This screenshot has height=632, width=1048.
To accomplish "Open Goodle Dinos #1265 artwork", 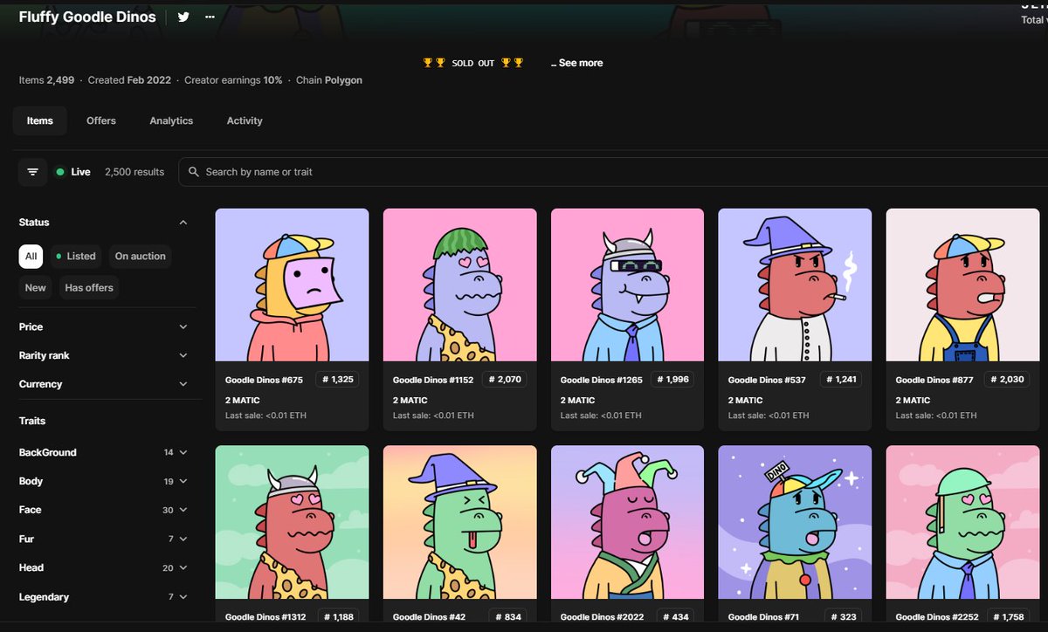I will (627, 285).
